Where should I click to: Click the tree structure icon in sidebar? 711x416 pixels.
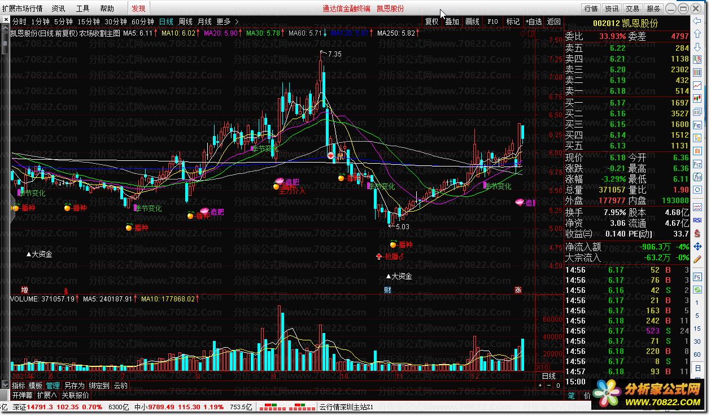click(697, 138)
